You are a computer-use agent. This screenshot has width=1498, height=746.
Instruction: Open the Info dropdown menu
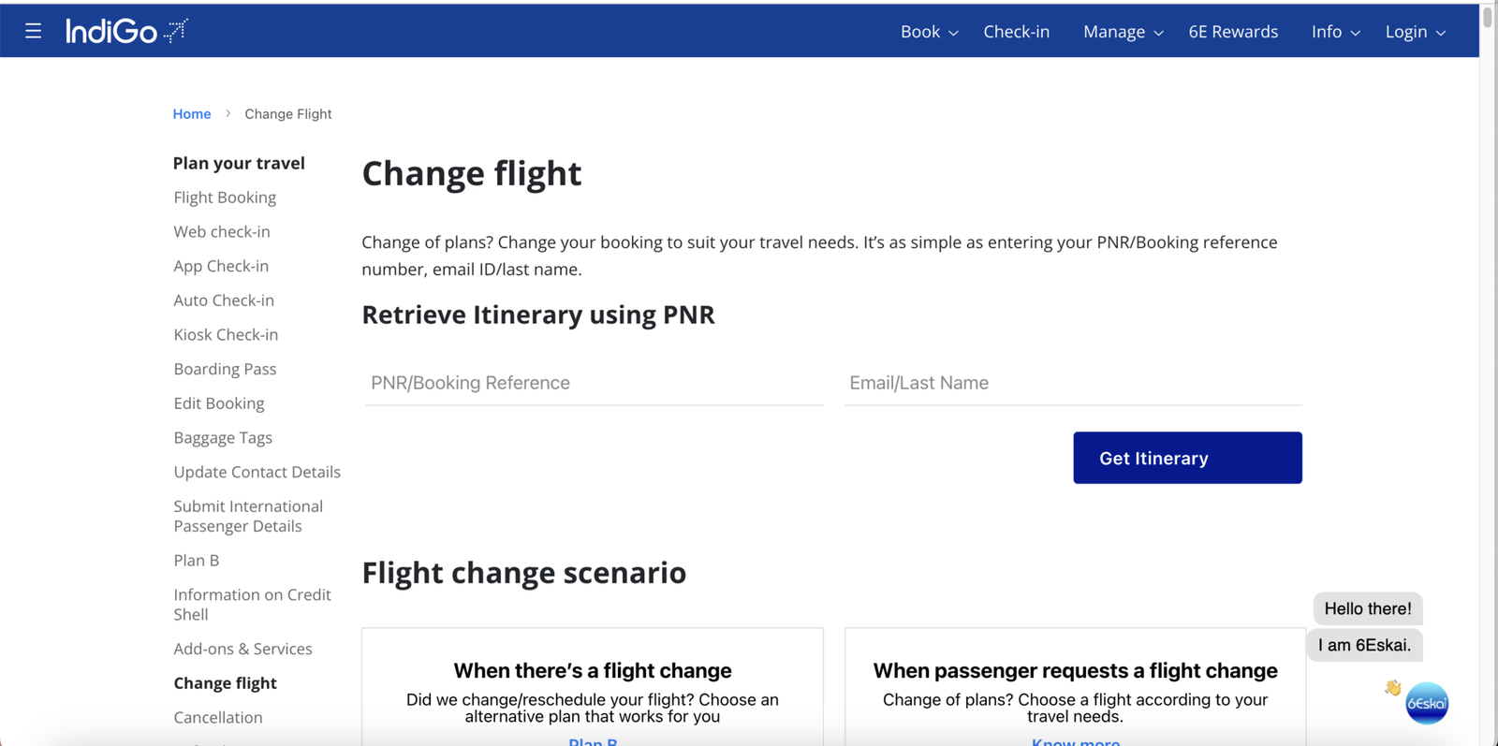tap(1328, 31)
